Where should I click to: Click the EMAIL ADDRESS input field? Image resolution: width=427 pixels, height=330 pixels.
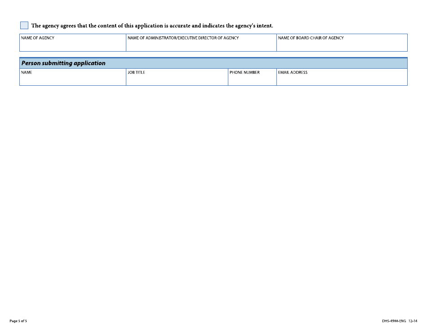[342, 79]
